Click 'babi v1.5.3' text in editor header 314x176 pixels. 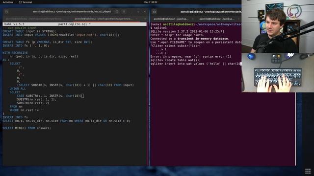14,24
